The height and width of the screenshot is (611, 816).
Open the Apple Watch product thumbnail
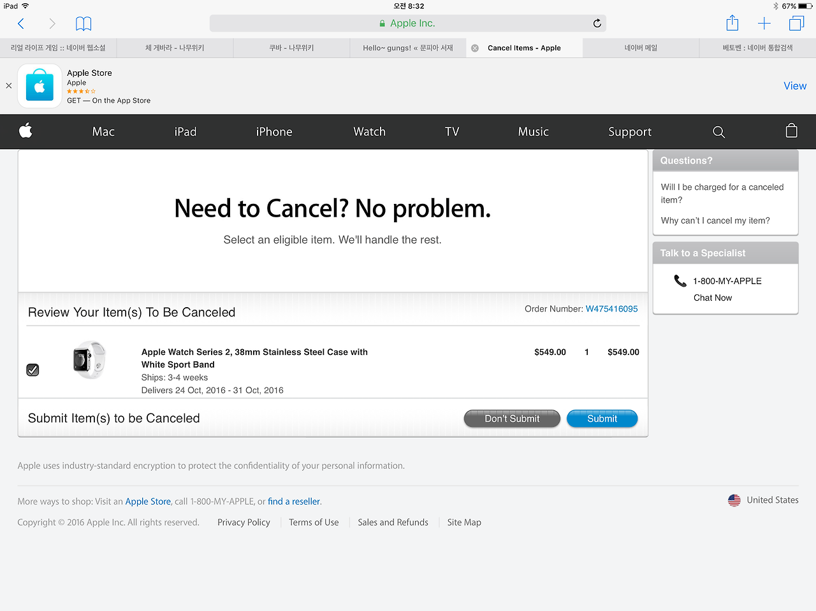pos(89,360)
